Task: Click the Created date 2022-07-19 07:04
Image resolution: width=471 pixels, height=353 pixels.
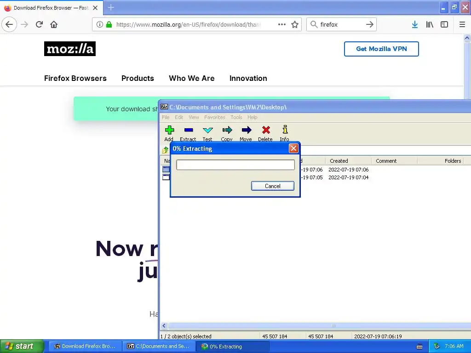Action: click(x=349, y=177)
